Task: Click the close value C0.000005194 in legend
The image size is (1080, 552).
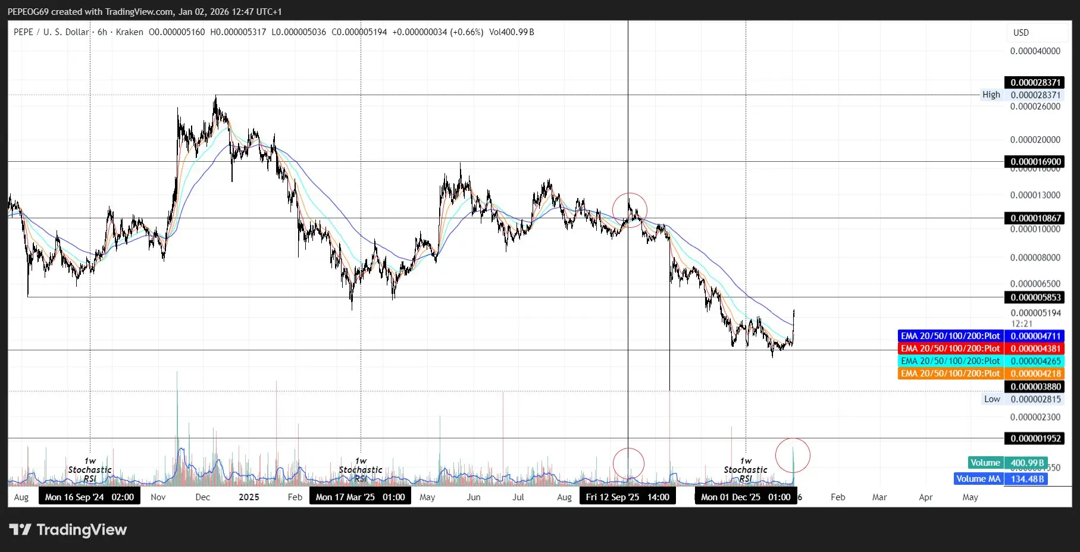Action: pos(359,32)
